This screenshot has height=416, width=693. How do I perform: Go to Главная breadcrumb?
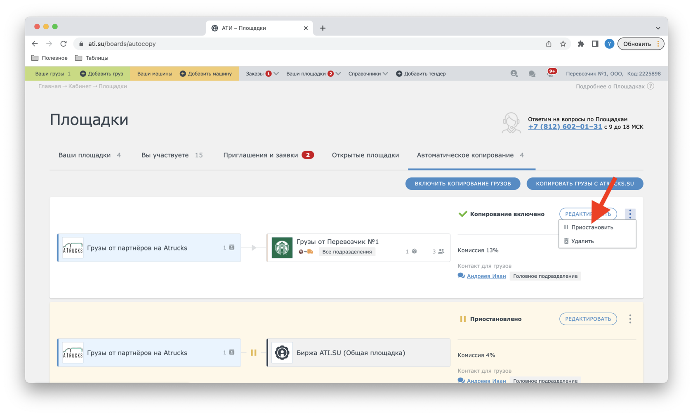49,86
